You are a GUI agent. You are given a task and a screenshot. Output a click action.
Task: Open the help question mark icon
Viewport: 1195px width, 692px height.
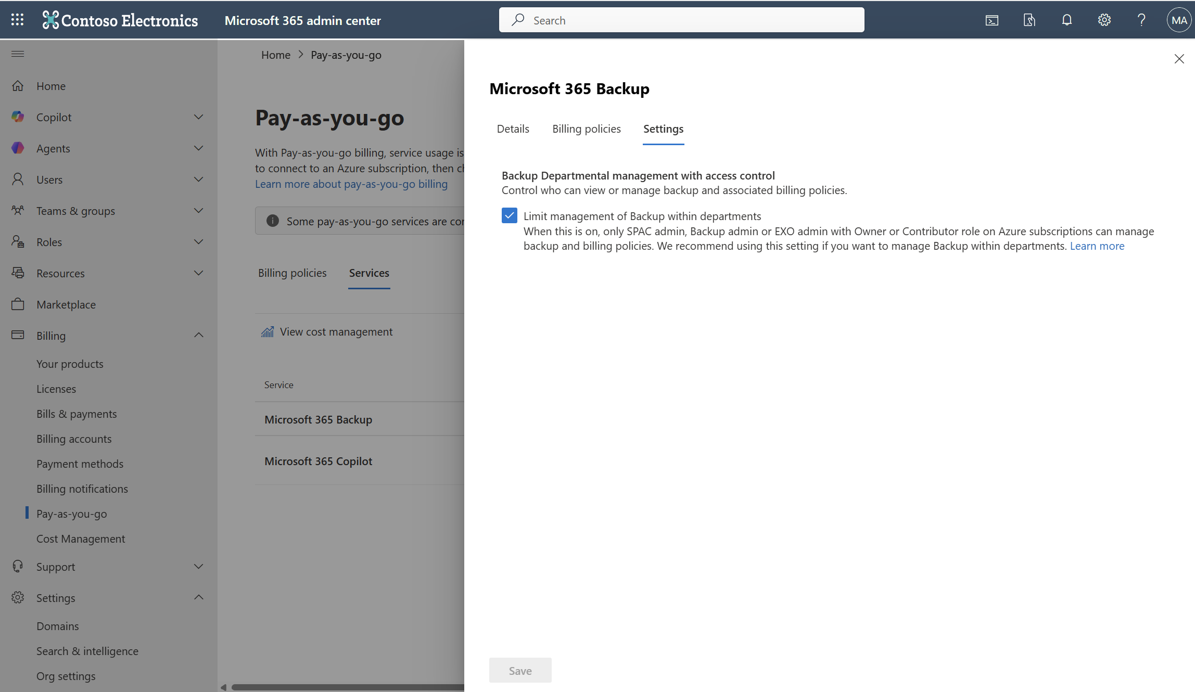pyautogui.click(x=1141, y=20)
